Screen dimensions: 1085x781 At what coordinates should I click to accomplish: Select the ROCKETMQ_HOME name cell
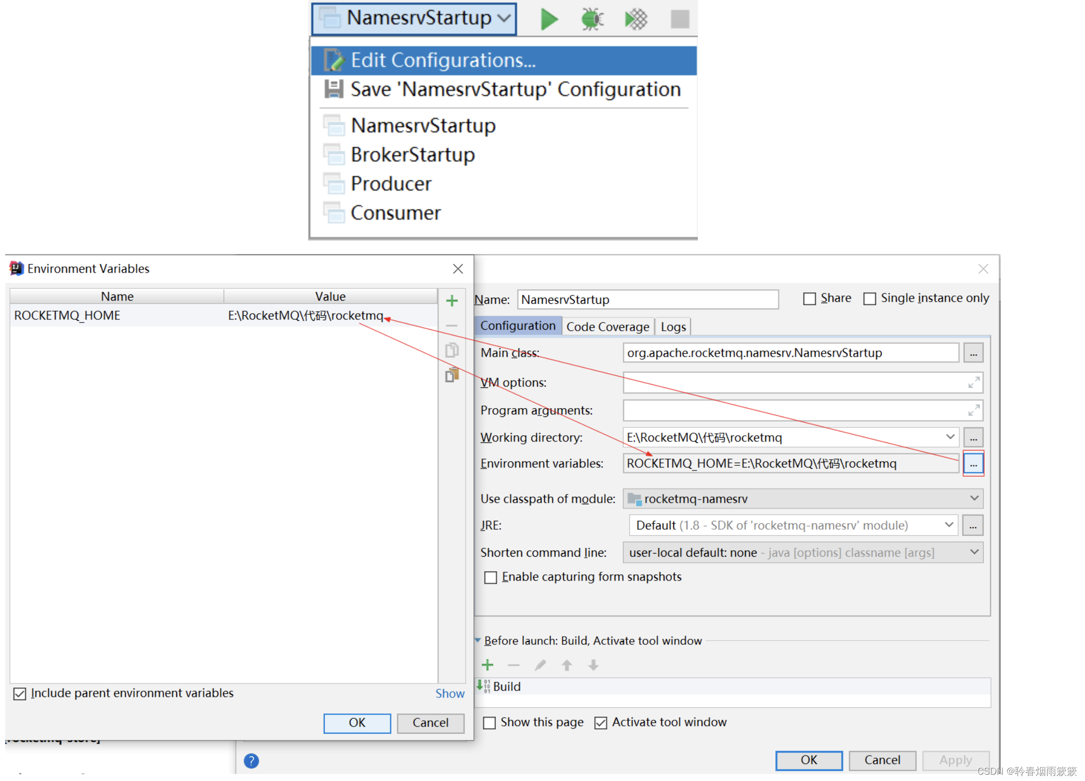click(117, 316)
